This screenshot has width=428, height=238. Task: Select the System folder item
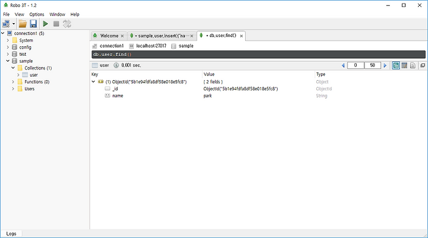[x=26, y=40]
